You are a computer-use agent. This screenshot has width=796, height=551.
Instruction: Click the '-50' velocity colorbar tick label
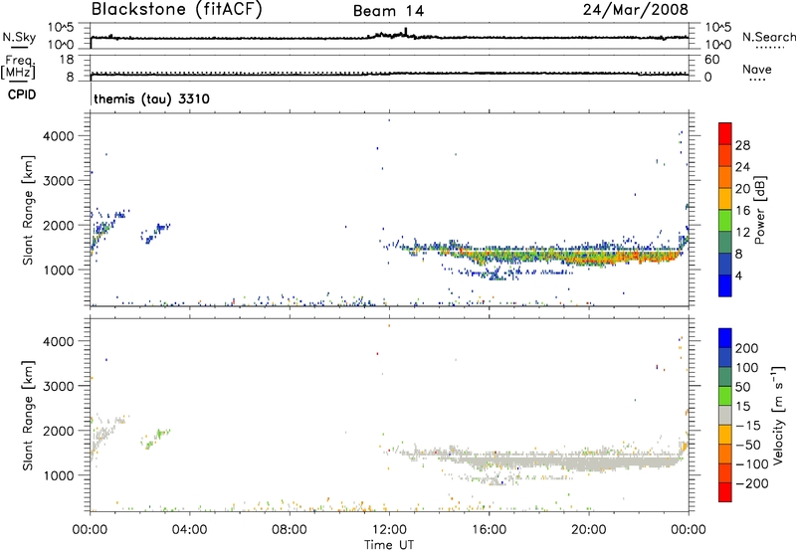(748, 445)
